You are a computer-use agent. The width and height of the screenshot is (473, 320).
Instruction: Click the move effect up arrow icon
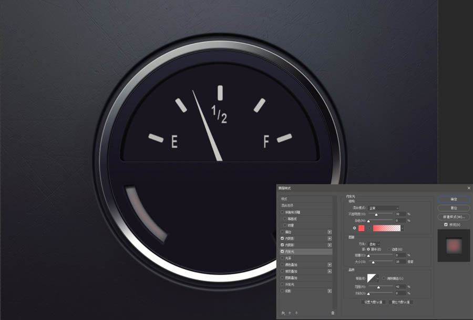coord(290,313)
